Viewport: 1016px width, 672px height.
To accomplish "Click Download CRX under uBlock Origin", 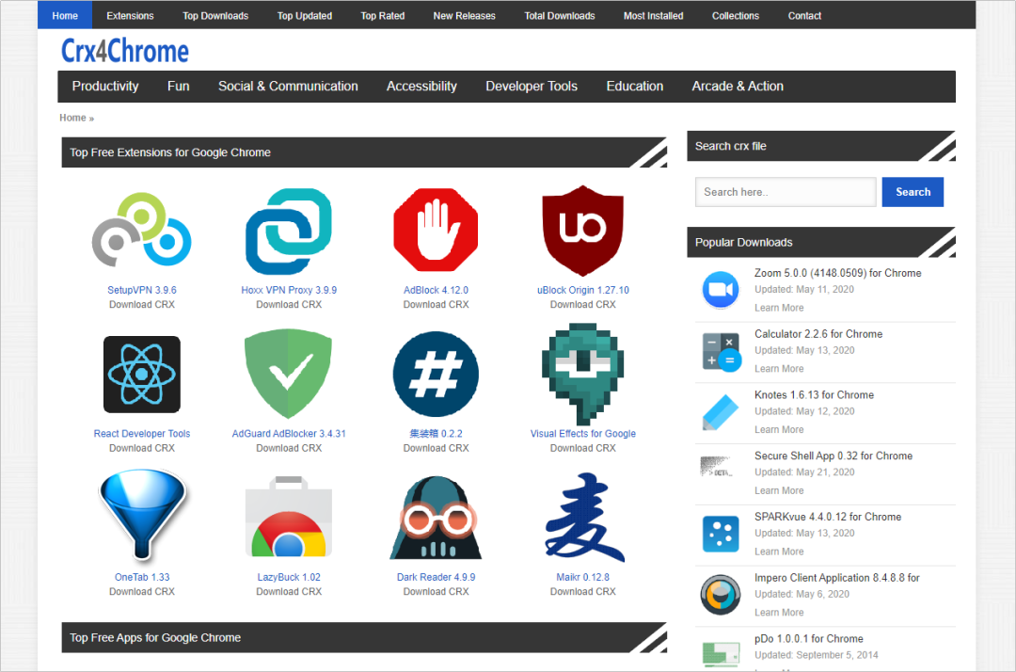I will click(582, 305).
